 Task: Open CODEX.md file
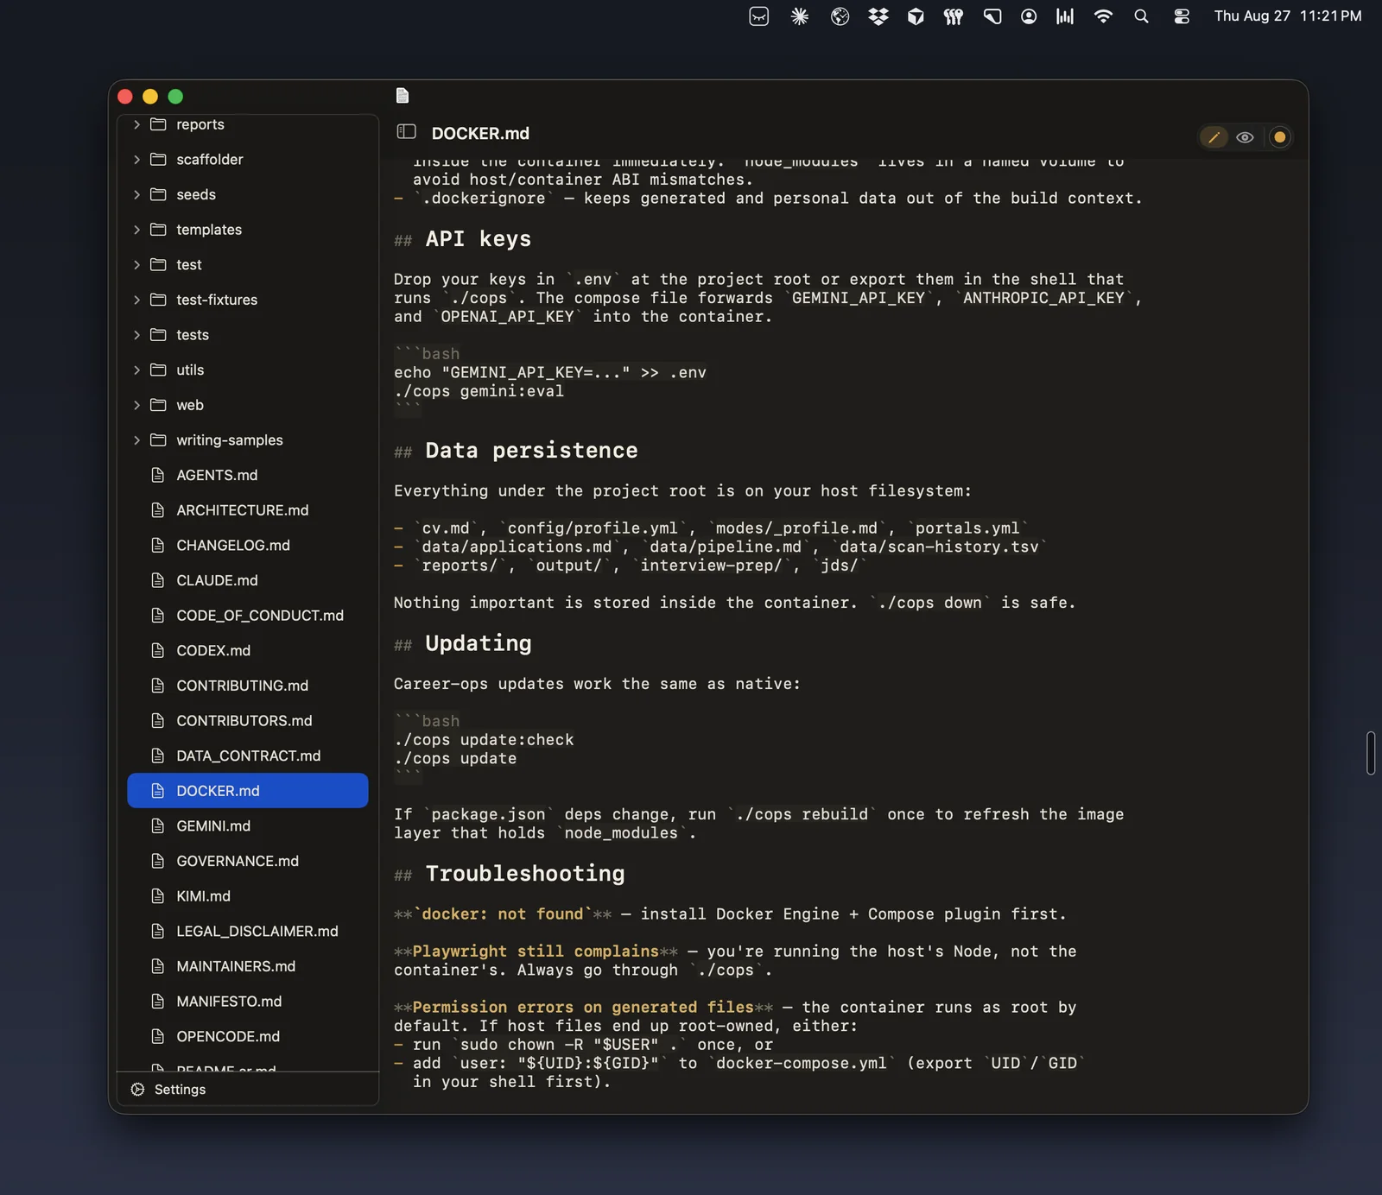click(247, 651)
